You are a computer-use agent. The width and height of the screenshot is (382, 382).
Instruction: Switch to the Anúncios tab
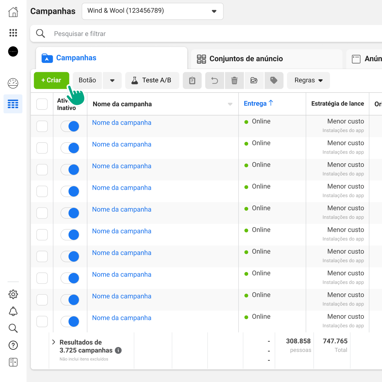[x=364, y=59]
